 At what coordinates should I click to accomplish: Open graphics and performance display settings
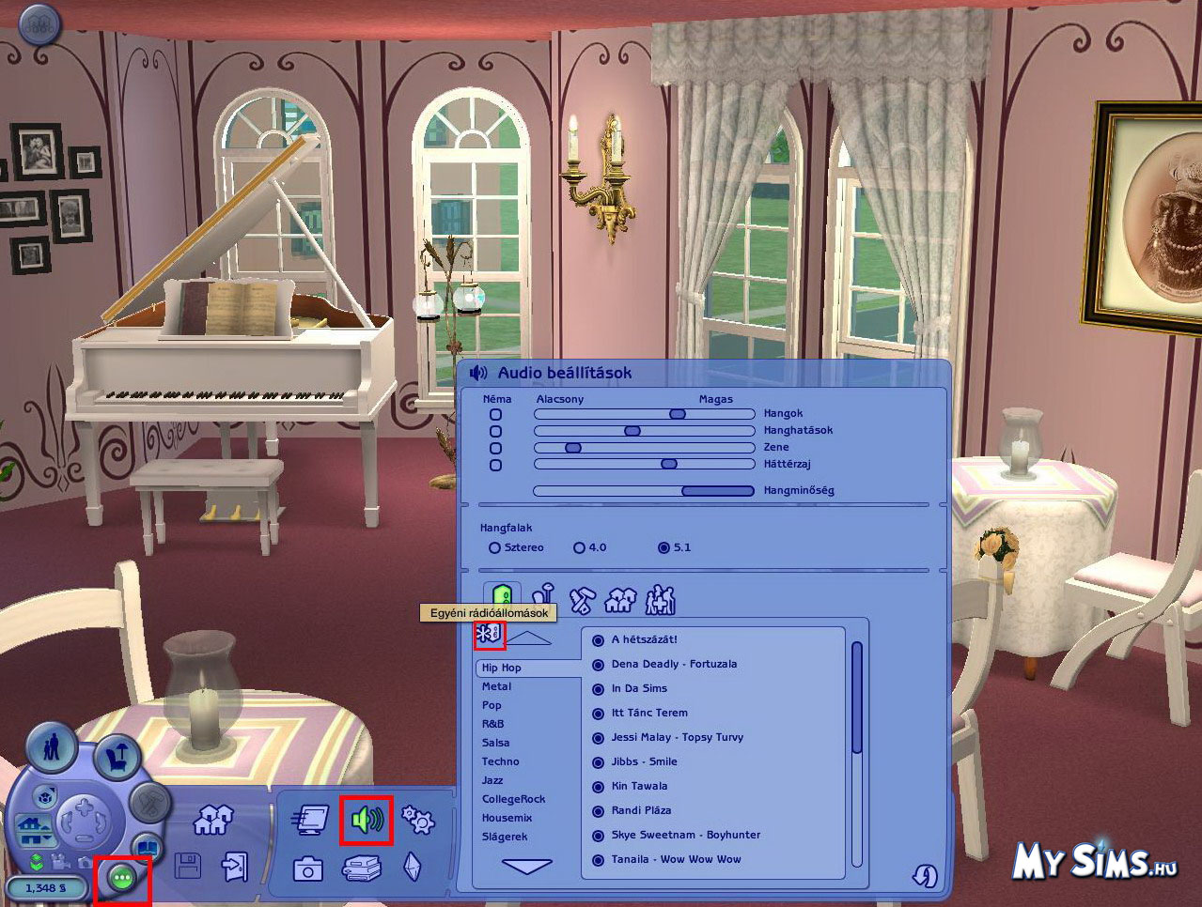click(309, 820)
